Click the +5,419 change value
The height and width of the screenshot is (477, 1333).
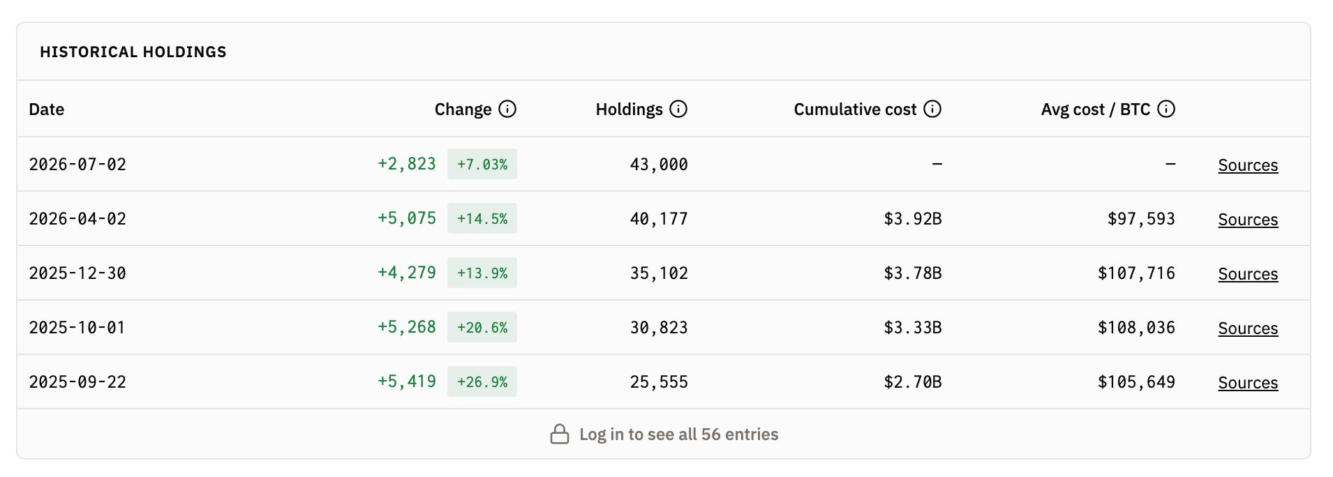[x=407, y=381]
